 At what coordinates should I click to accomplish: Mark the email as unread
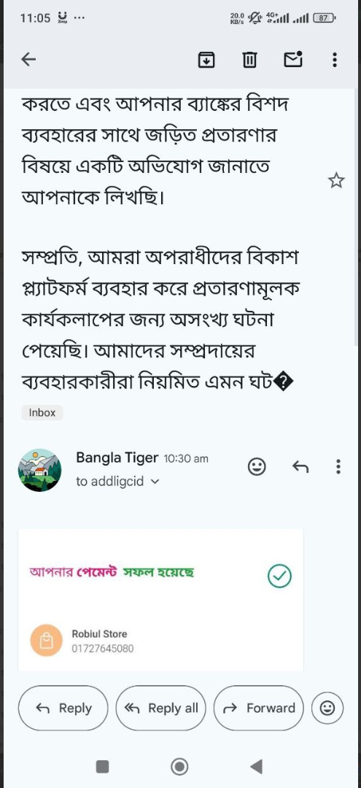(x=293, y=60)
